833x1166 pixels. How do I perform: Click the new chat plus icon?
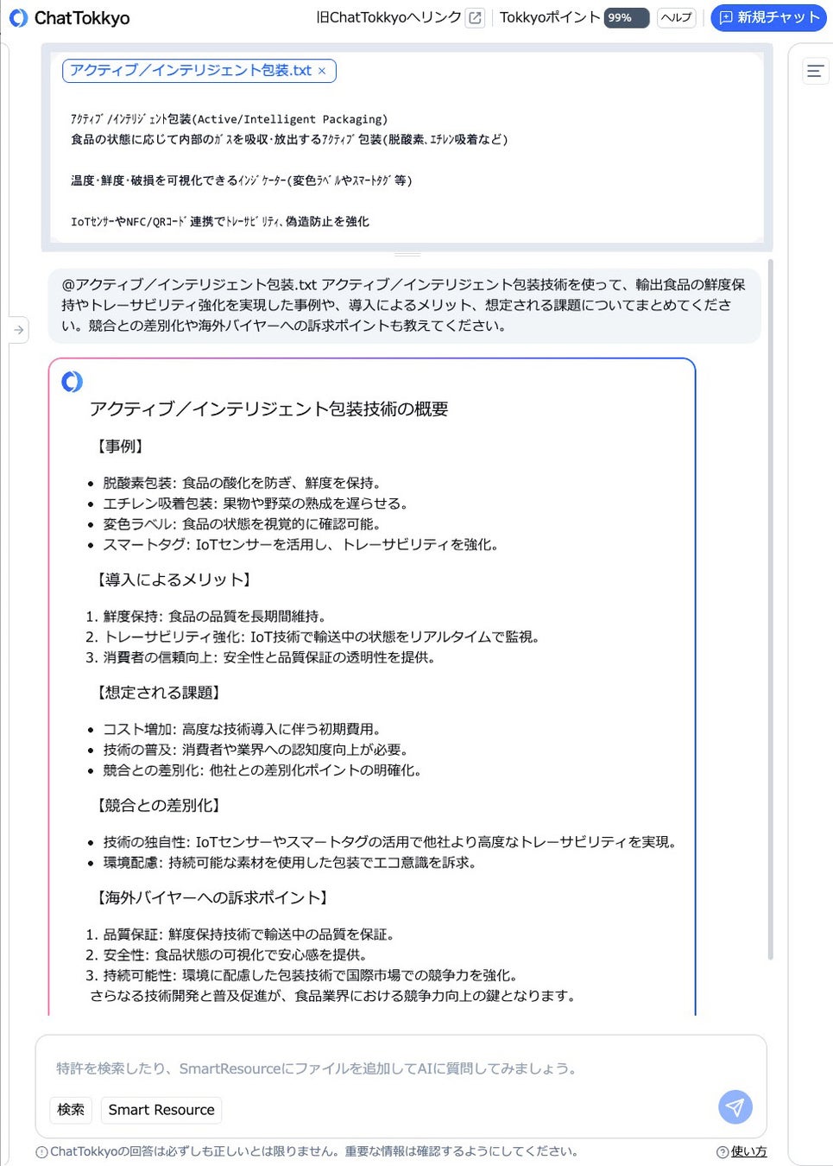(x=725, y=17)
